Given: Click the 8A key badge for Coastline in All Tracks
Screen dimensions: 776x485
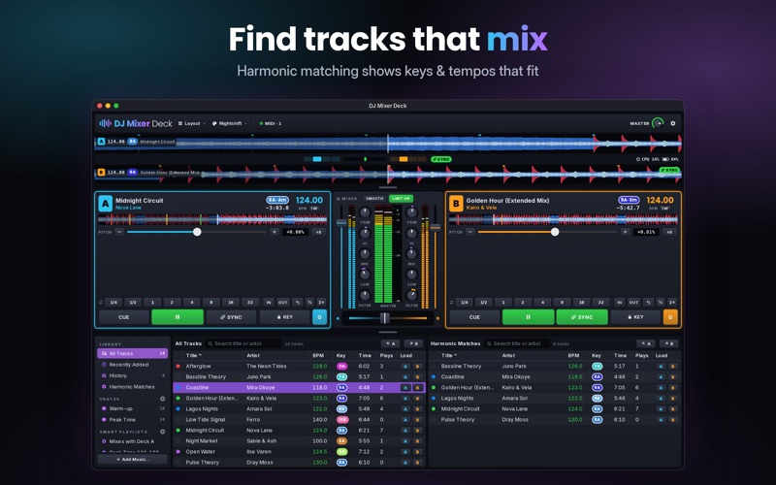Looking at the screenshot, I should click(x=341, y=387).
